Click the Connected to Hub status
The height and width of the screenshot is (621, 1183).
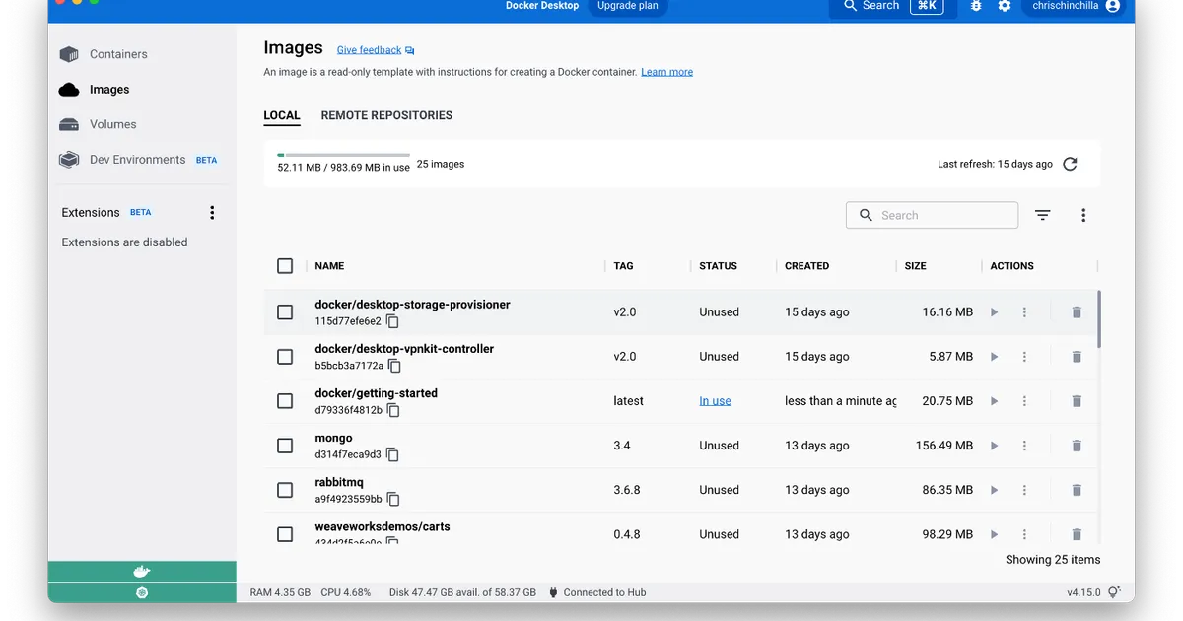click(597, 592)
